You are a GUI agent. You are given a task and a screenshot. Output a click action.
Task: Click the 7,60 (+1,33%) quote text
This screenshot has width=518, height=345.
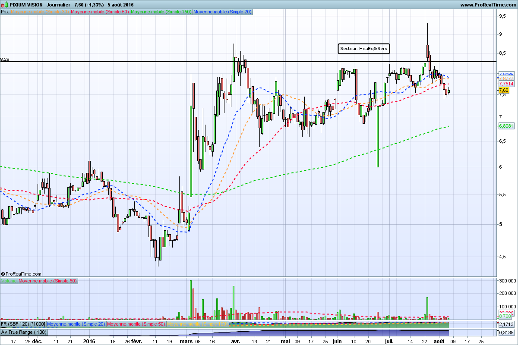(89, 5)
